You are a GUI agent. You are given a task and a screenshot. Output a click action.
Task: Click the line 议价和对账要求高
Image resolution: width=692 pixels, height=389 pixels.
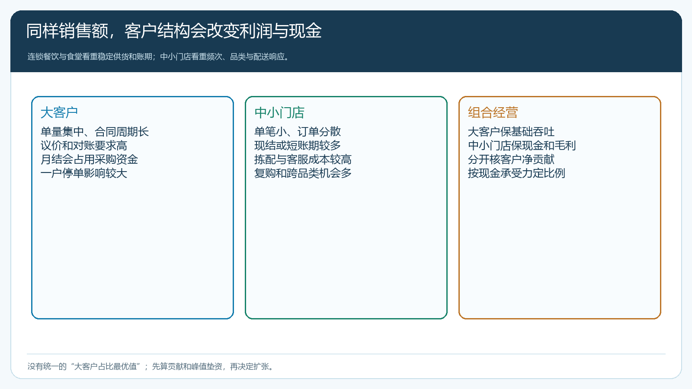click(x=84, y=146)
